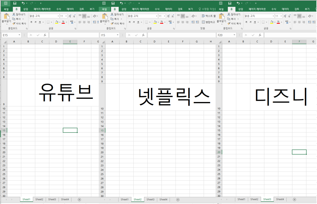Click the Save icon above 디즈니 ribbon
This screenshot has width=317, height=204.
tap(230, 3)
